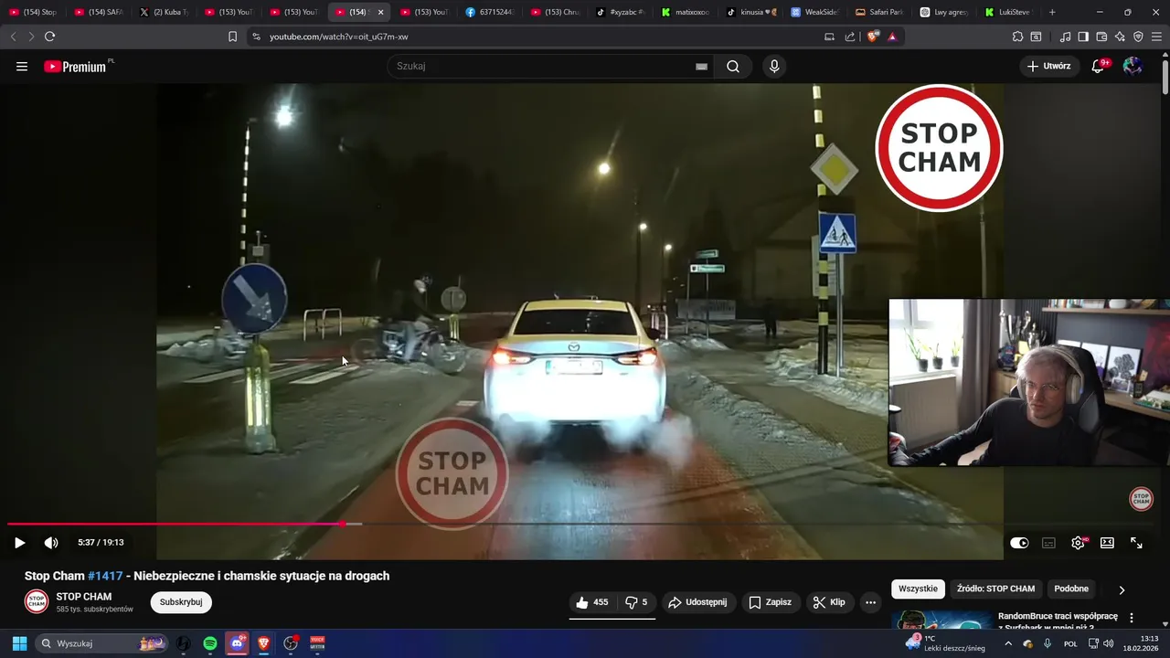Switch to the Kuba X tab
The image size is (1170, 658).
coord(165,12)
